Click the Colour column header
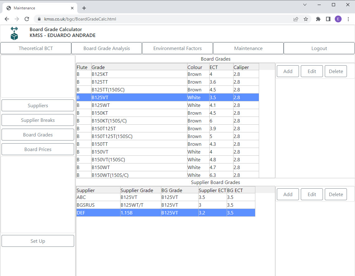355x276 pixels. [x=198, y=67]
